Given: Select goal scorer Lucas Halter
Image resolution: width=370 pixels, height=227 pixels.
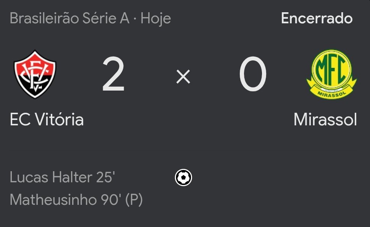Looking at the screenshot, I should click(51, 177).
